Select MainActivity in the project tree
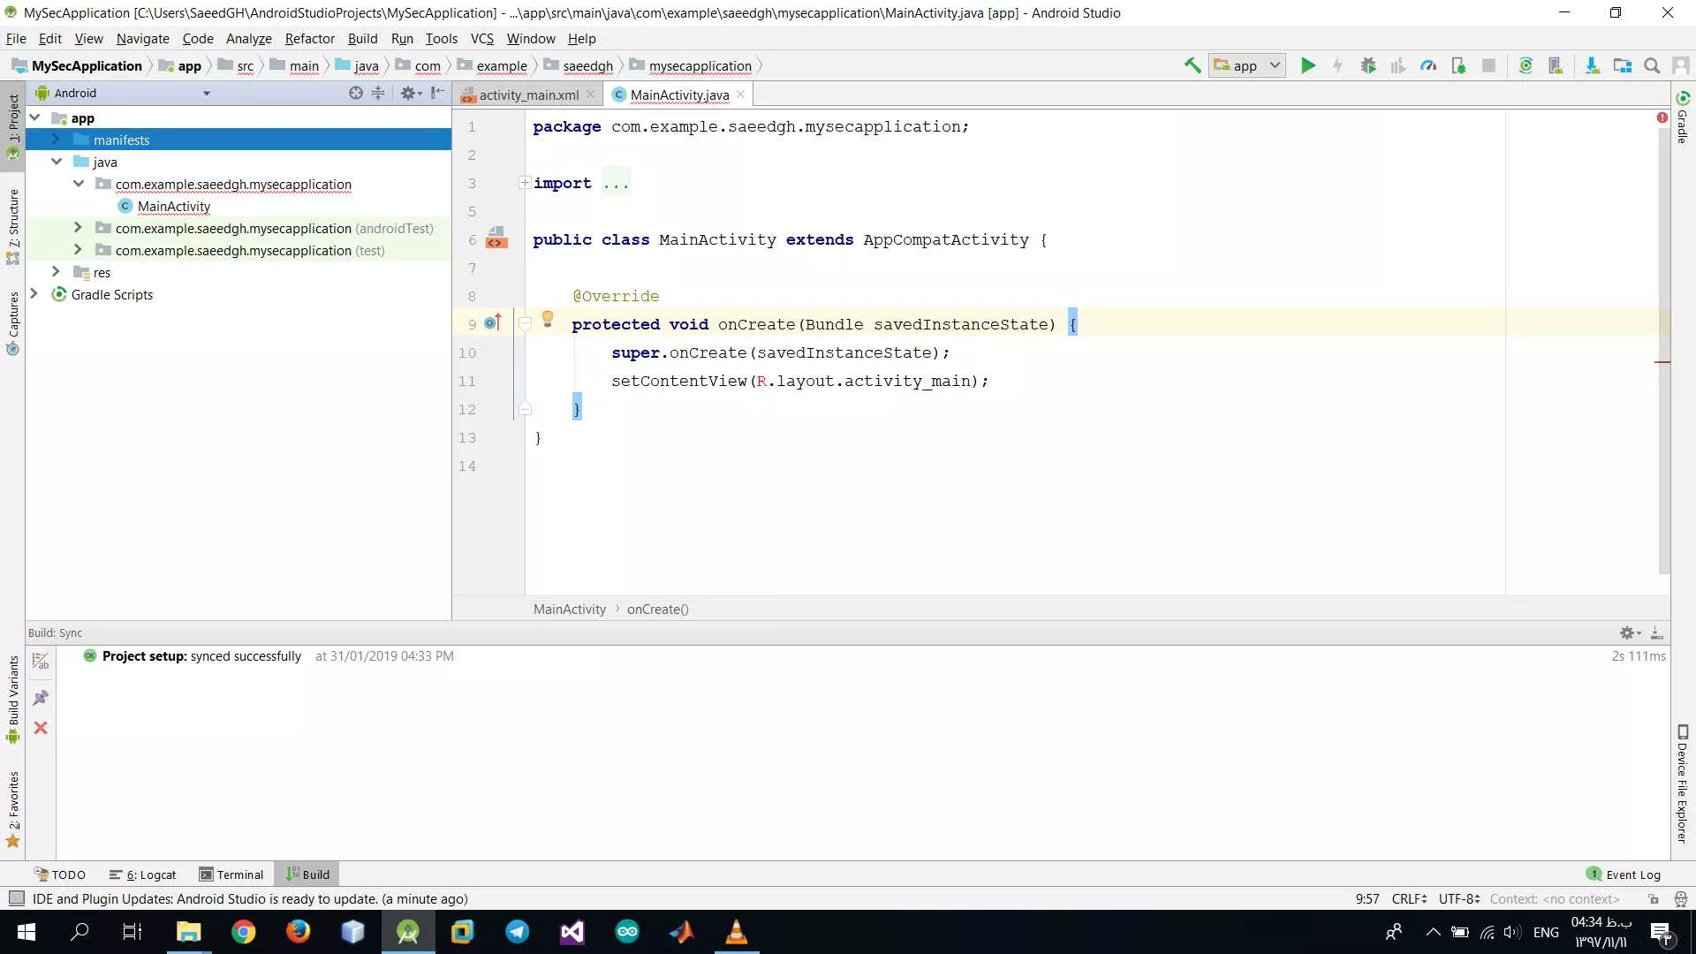Screen dimensions: 1696x954 point(173,206)
